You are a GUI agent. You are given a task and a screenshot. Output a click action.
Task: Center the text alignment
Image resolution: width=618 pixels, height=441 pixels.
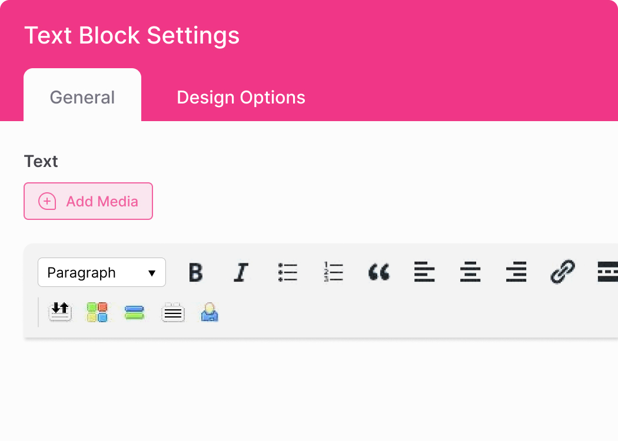(x=470, y=272)
